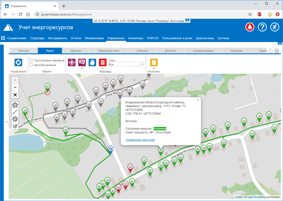Viewport: 283px width, 201px height.
Task: Select the circle drawing tool on map
Action: (x=15, y=119)
